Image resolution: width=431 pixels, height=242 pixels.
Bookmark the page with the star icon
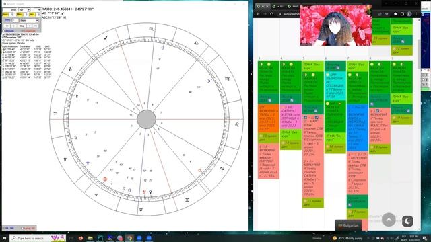(387, 13)
